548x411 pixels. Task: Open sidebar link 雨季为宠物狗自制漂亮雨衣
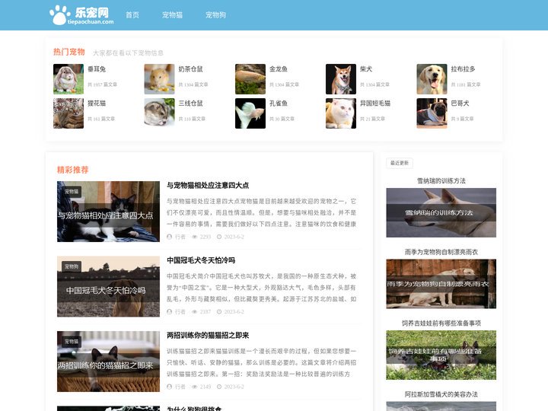(441, 252)
